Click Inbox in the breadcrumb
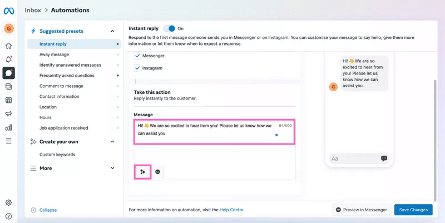Viewport: 445px width, 223px height. (x=33, y=10)
